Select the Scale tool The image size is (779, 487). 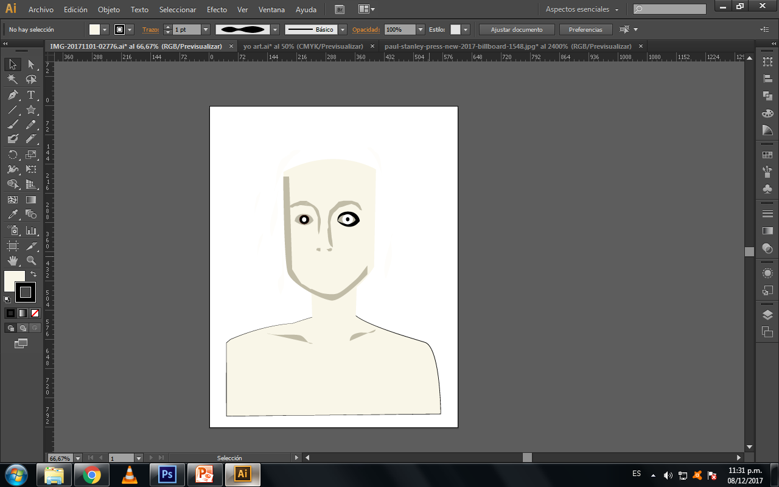click(31, 155)
